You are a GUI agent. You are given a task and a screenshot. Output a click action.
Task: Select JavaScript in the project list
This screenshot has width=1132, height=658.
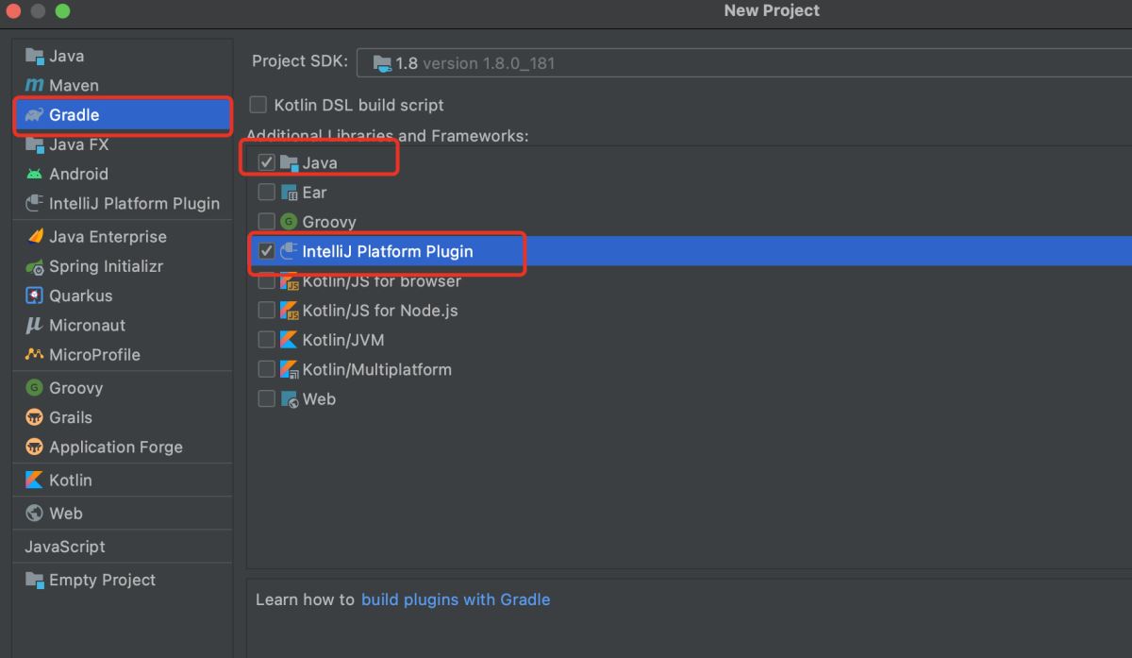(65, 547)
